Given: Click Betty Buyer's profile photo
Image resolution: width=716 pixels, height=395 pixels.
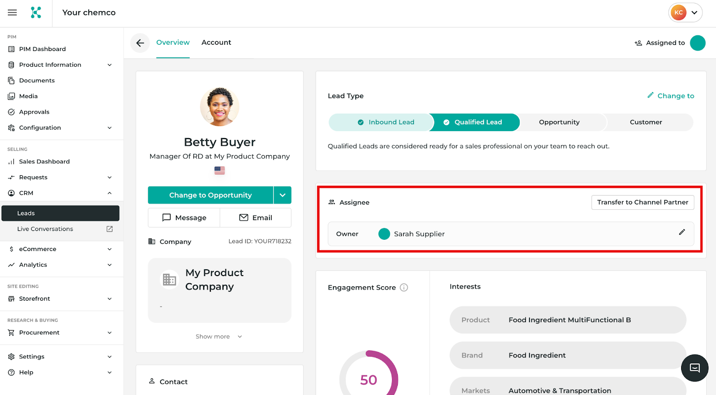Looking at the screenshot, I should tap(219, 107).
